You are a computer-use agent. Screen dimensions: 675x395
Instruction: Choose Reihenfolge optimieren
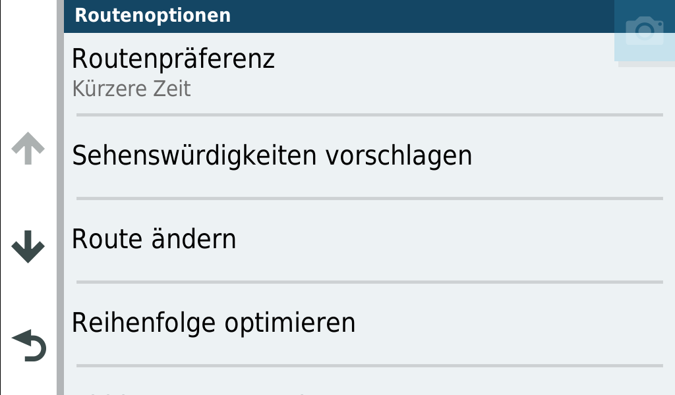(x=213, y=323)
